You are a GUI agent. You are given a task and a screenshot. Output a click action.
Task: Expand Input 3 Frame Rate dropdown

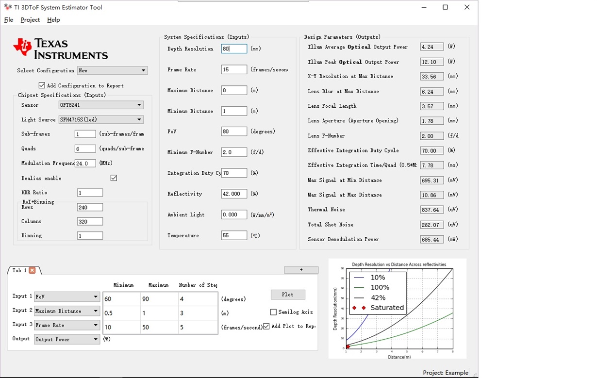pyautogui.click(x=67, y=325)
